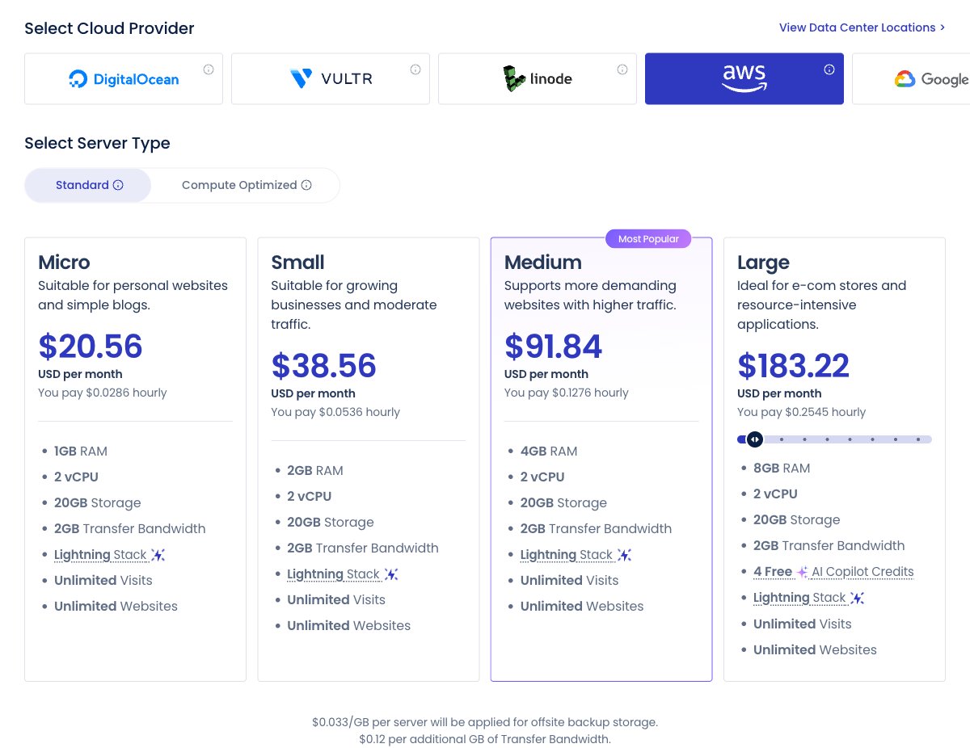970x748 pixels.
Task: Click 'You pay $0.0536 hourly' text
Action: click(335, 412)
